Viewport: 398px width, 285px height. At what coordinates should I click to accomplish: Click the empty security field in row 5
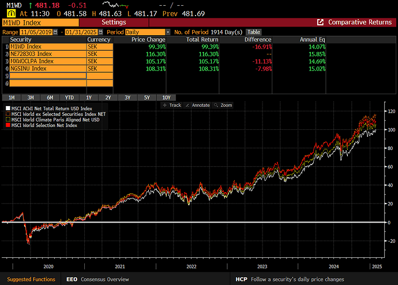click(x=48, y=76)
